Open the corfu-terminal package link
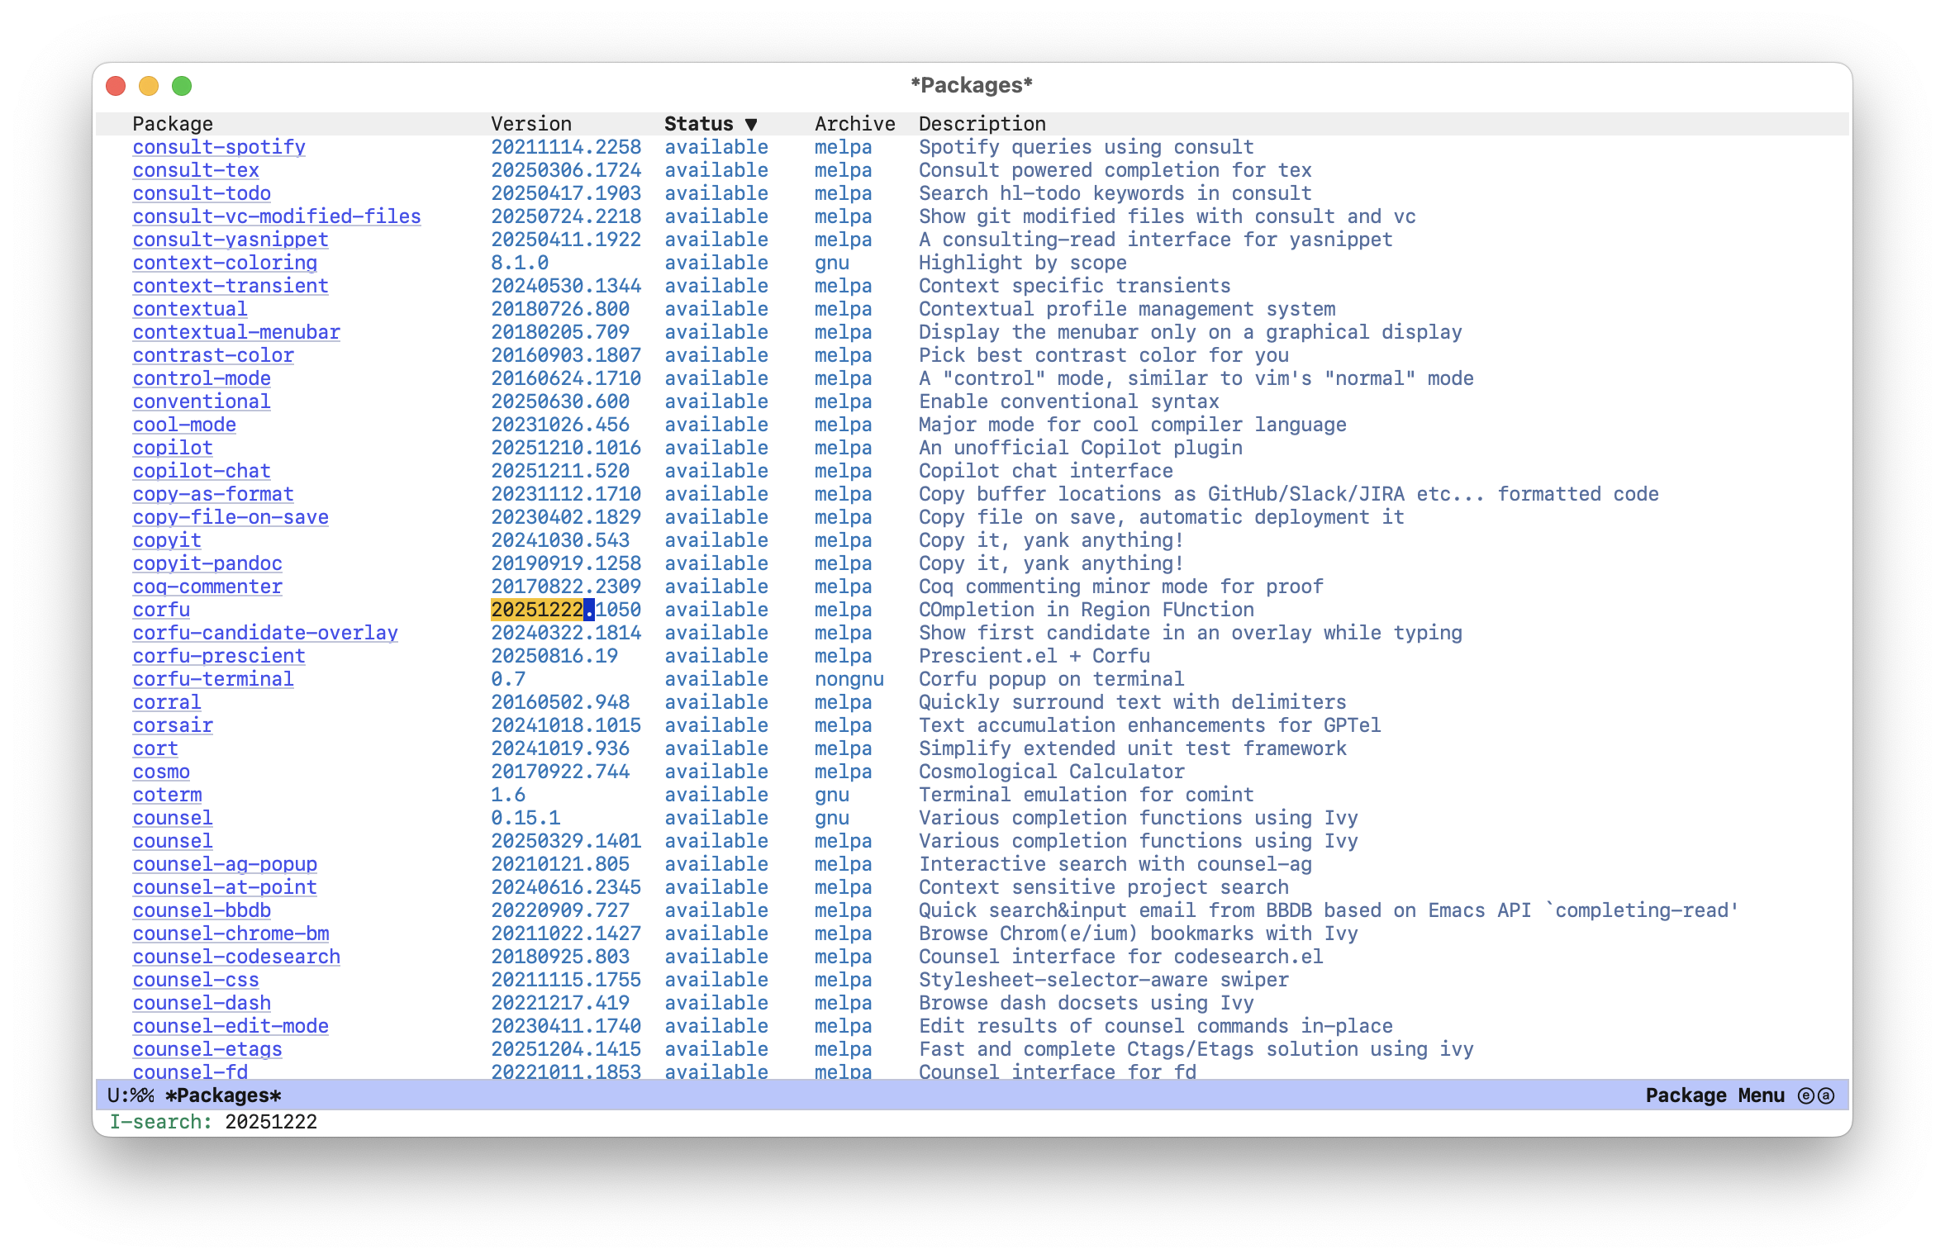 tap(213, 679)
